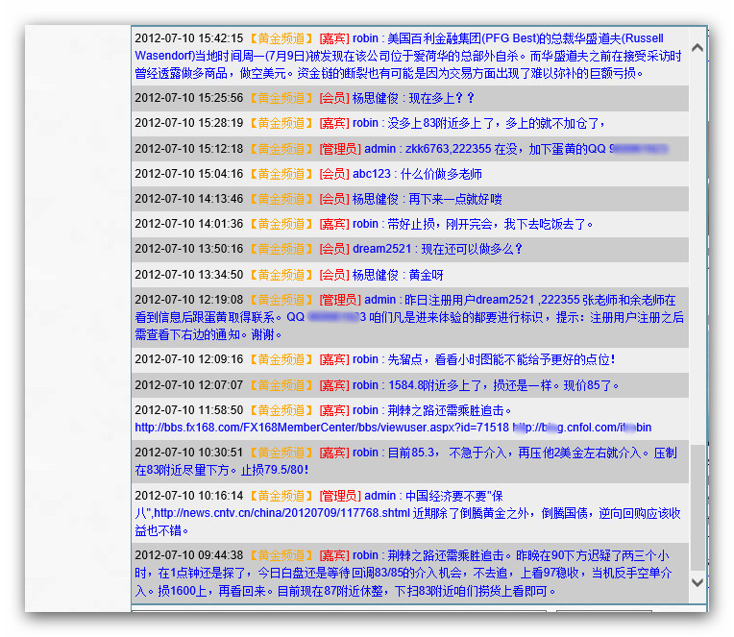Image resolution: width=734 pixels, height=637 pixels.
Task: Click robin username in the 15:42:15 message
Action: (365, 38)
